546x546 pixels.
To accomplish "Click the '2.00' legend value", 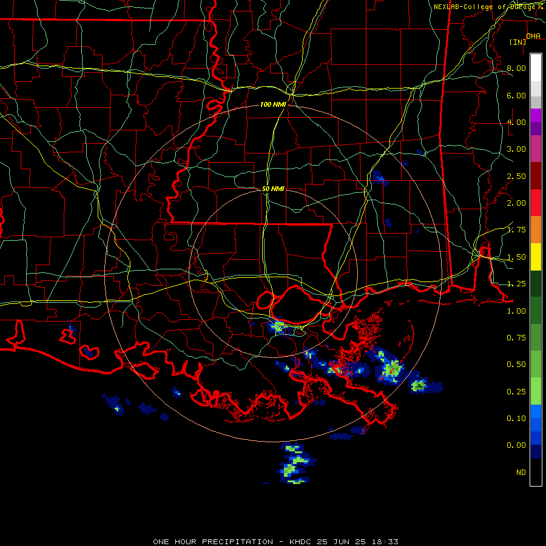I will point(516,203).
